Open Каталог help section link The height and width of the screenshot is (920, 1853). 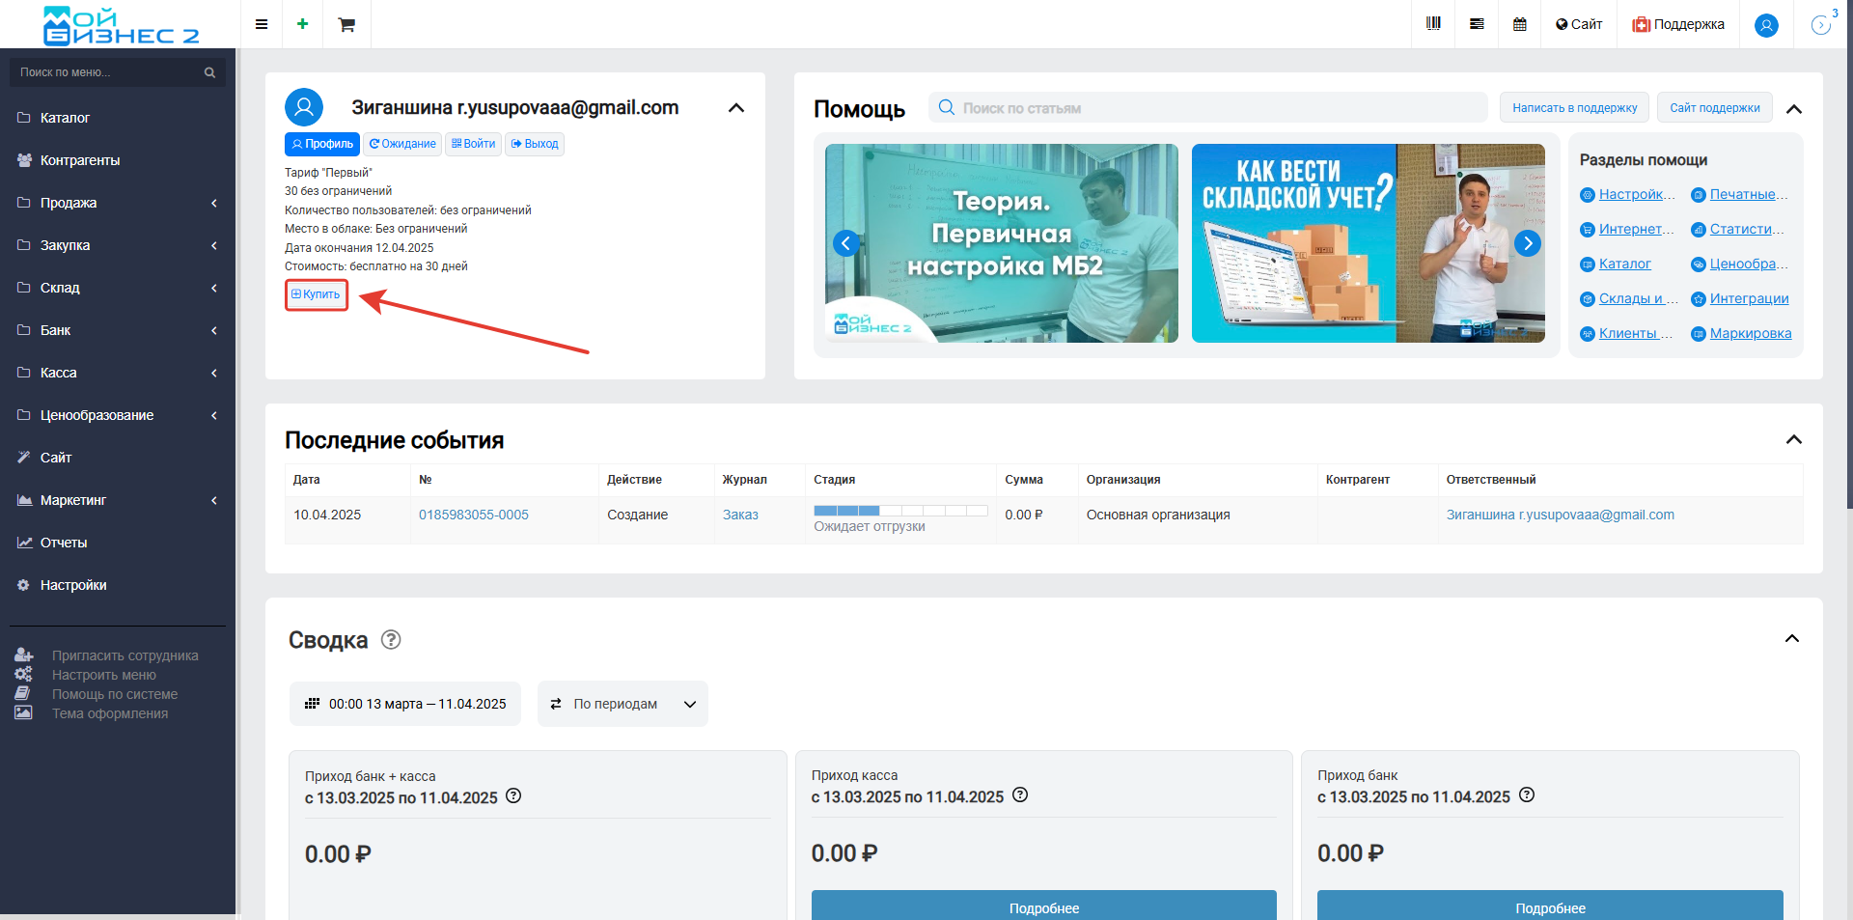[1625, 264]
